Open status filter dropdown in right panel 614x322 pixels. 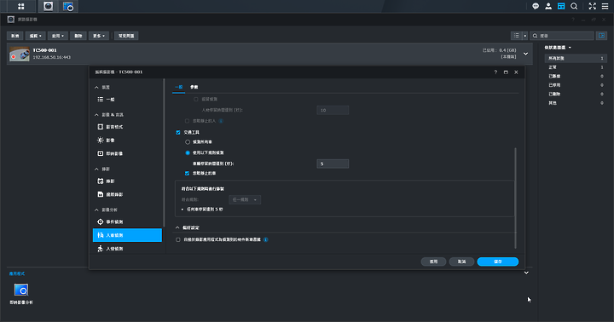tap(558, 48)
